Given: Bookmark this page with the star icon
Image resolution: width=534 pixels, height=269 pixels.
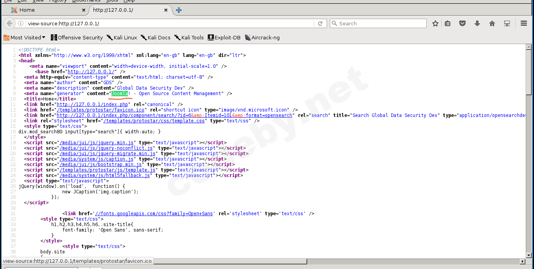Looking at the screenshot, I should click(x=435, y=23).
